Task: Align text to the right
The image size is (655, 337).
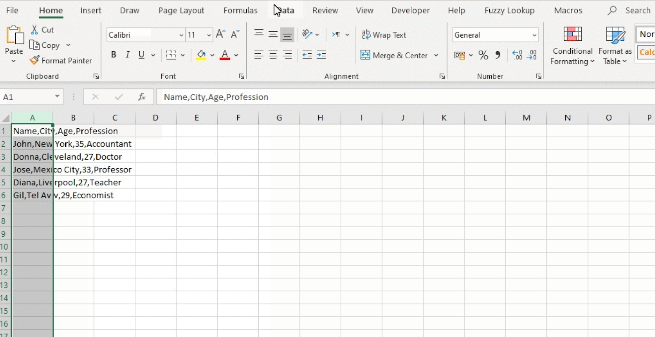Action: [x=287, y=54]
